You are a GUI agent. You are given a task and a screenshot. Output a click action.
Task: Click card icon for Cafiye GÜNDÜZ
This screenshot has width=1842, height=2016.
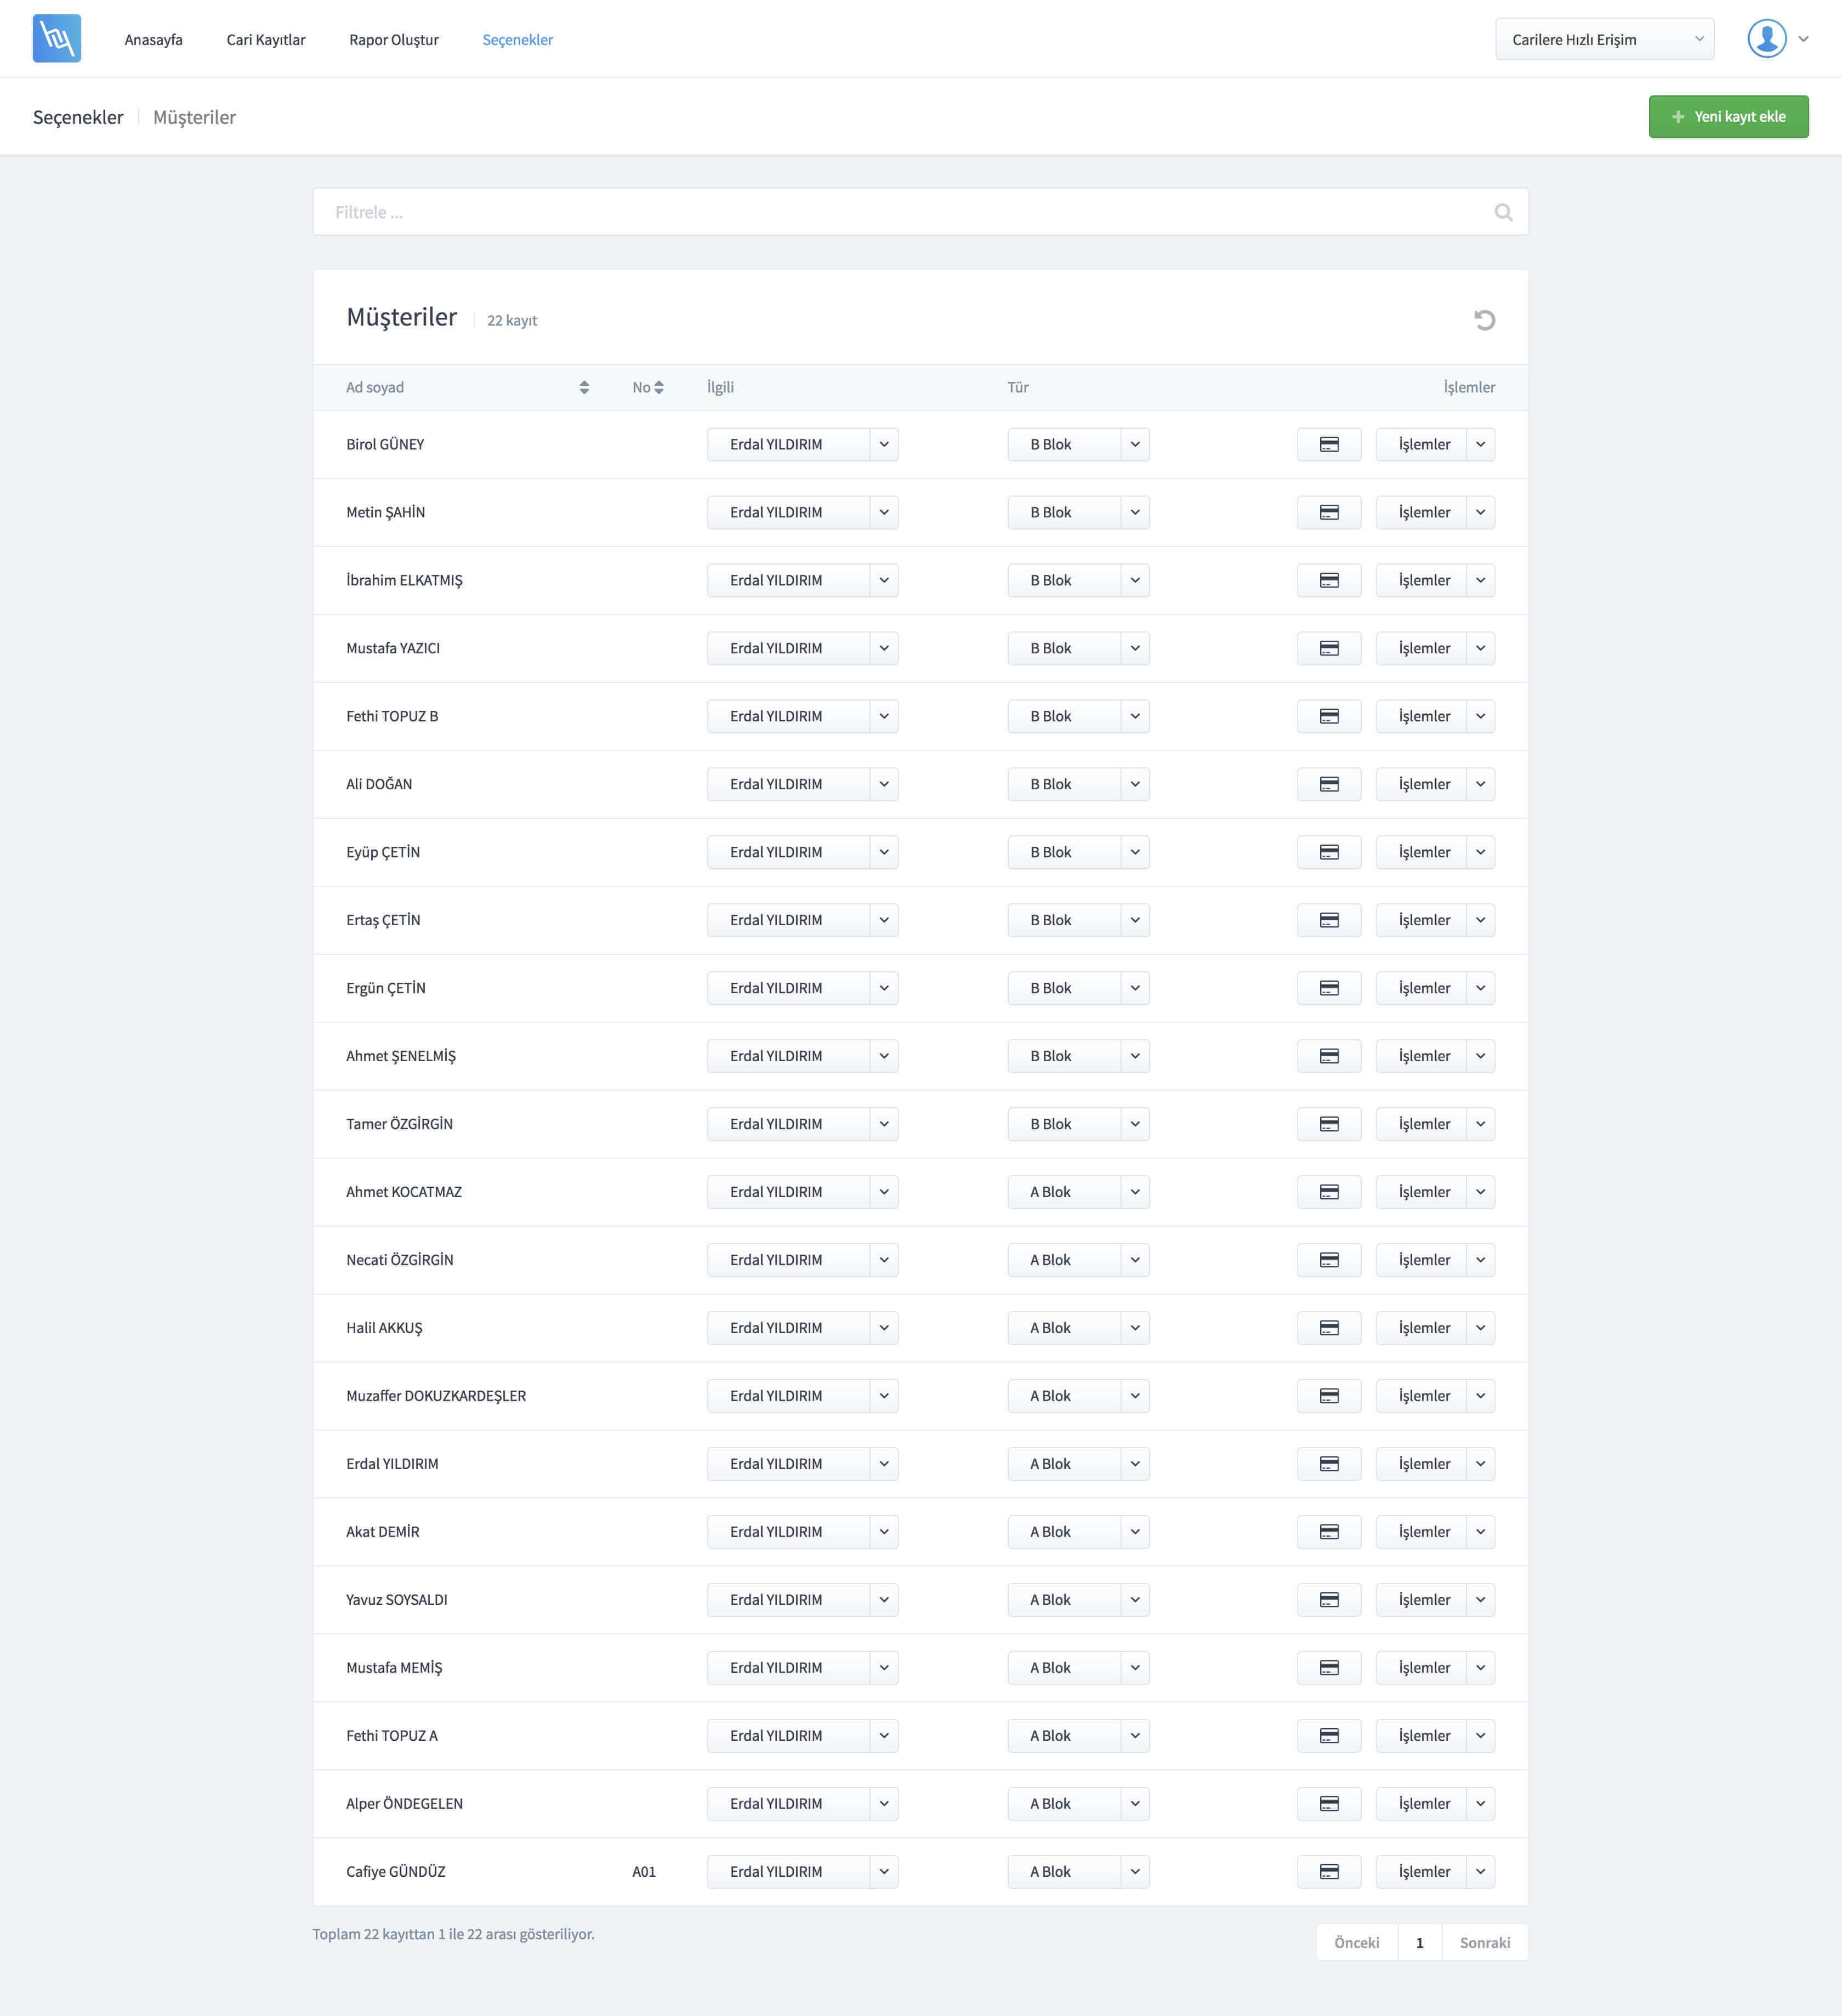pyautogui.click(x=1328, y=1872)
